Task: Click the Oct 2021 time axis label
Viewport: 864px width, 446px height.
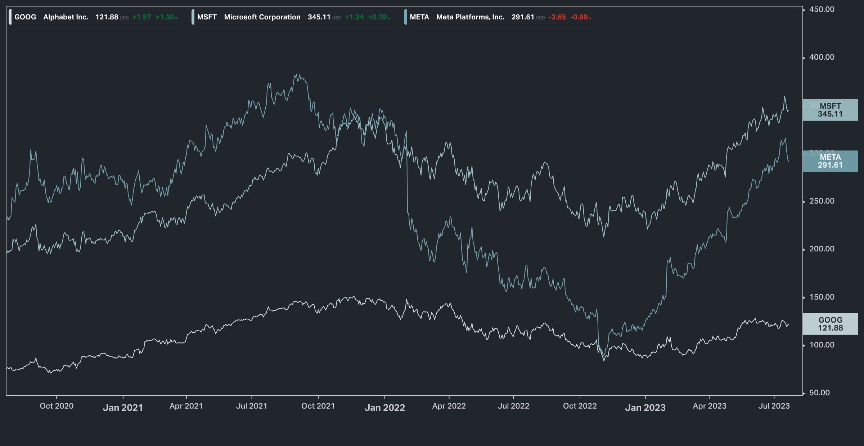Action: pyautogui.click(x=318, y=406)
